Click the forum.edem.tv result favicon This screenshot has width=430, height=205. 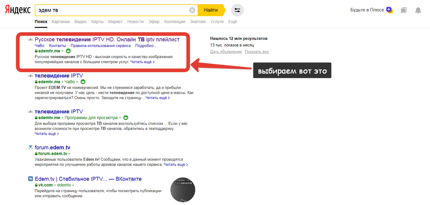pos(30,147)
